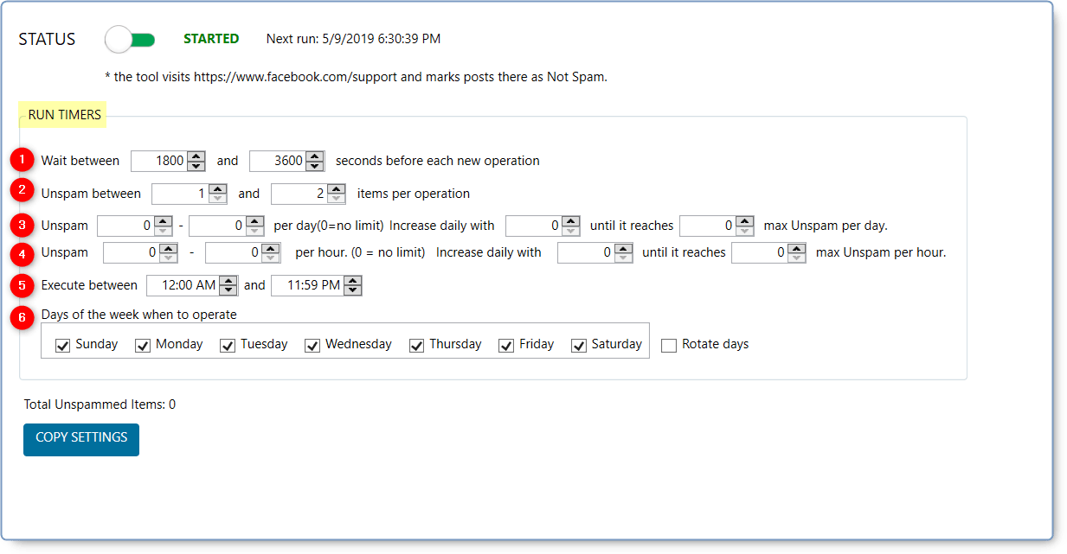1067x554 pixels.
Task: Uncheck the Sunday checkbox
Action: 61,345
